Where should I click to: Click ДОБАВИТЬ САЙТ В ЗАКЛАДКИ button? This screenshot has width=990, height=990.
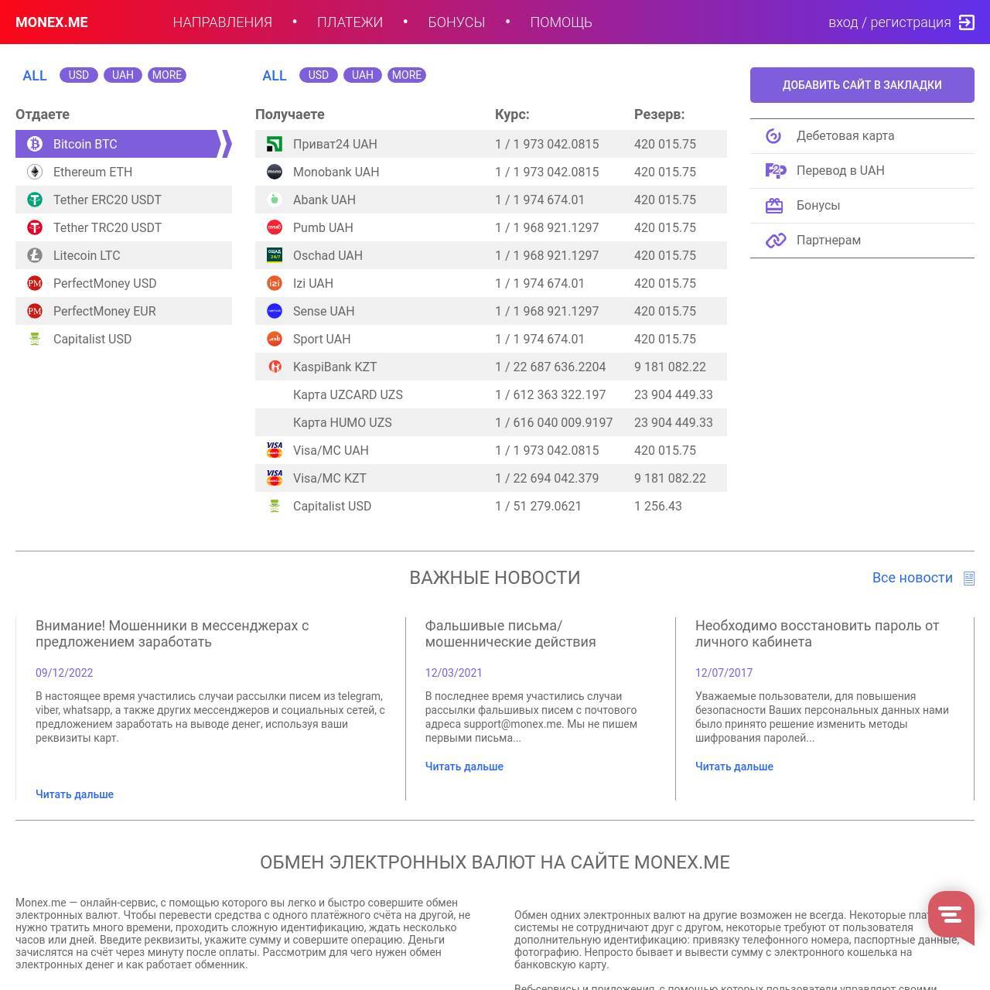pos(862,85)
